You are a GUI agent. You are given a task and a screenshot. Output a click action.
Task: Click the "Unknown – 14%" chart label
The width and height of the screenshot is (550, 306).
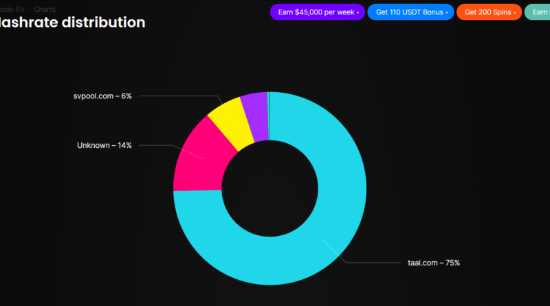(x=104, y=145)
